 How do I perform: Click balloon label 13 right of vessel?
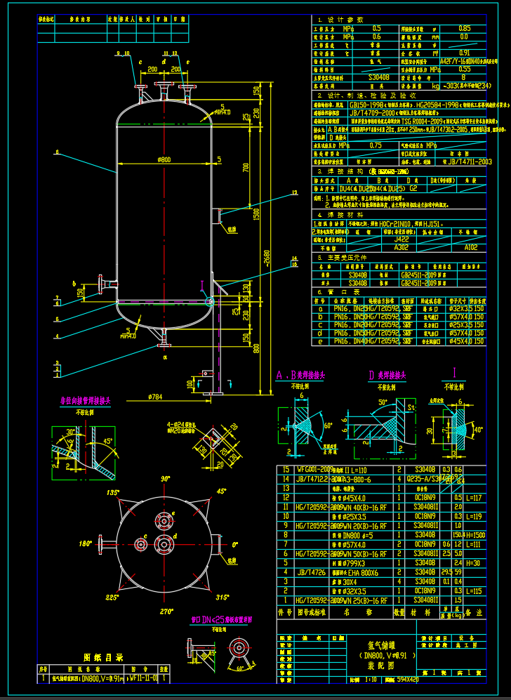(x=295, y=193)
